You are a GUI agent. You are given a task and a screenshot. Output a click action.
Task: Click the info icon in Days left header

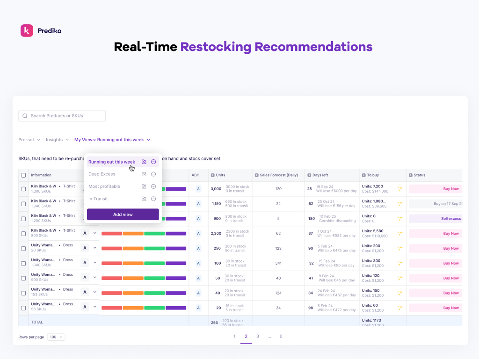point(310,175)
